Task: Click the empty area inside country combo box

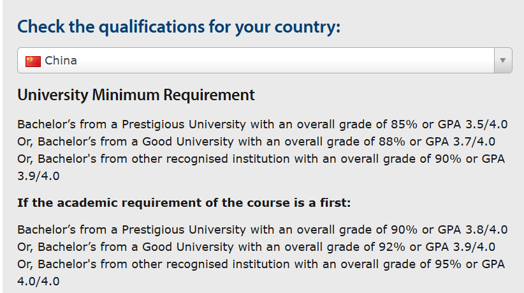Action: click(x=284, y=61)
